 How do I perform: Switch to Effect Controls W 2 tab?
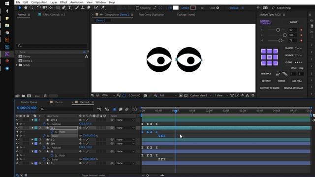[x=54, y=15]
